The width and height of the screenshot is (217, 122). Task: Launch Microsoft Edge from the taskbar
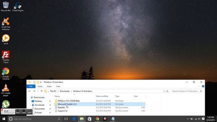click(74, 119)
